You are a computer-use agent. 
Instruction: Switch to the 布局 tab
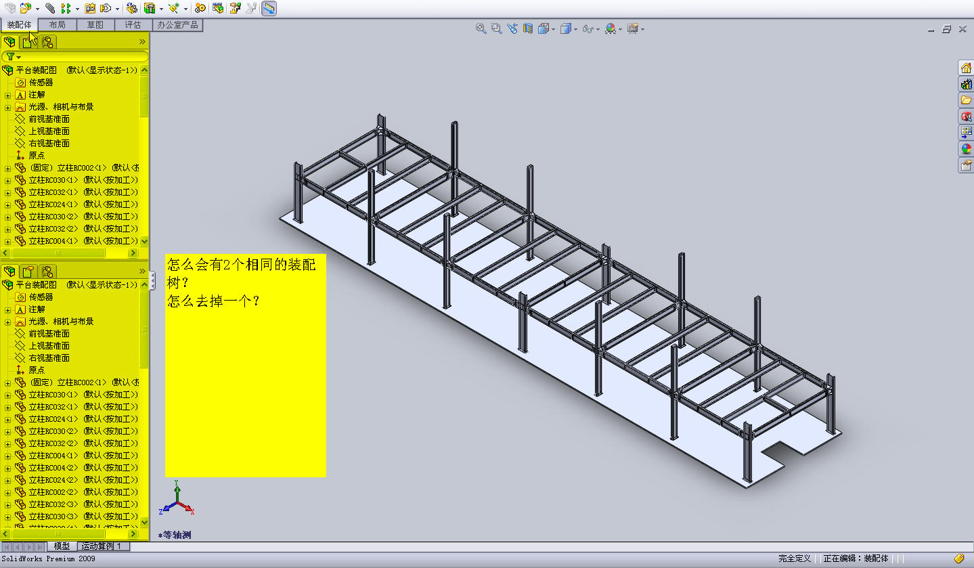click(58, 25)
